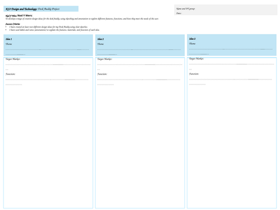The image size is (280, 210).
Task: Click the 'Success Criteria:' heading
Action: [x=13, y=24]
